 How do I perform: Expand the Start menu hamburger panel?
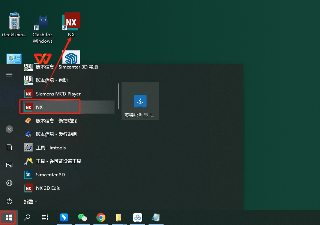9,75
